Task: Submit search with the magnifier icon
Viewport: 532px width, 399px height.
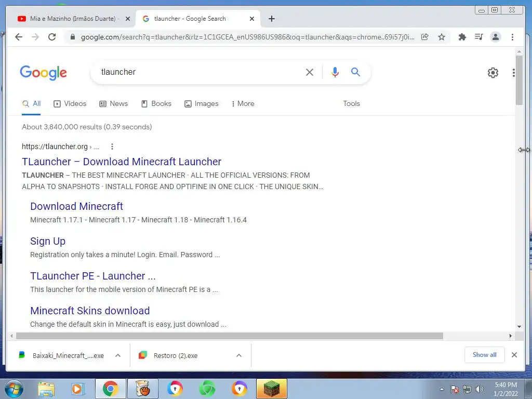Action: [355, 72]
